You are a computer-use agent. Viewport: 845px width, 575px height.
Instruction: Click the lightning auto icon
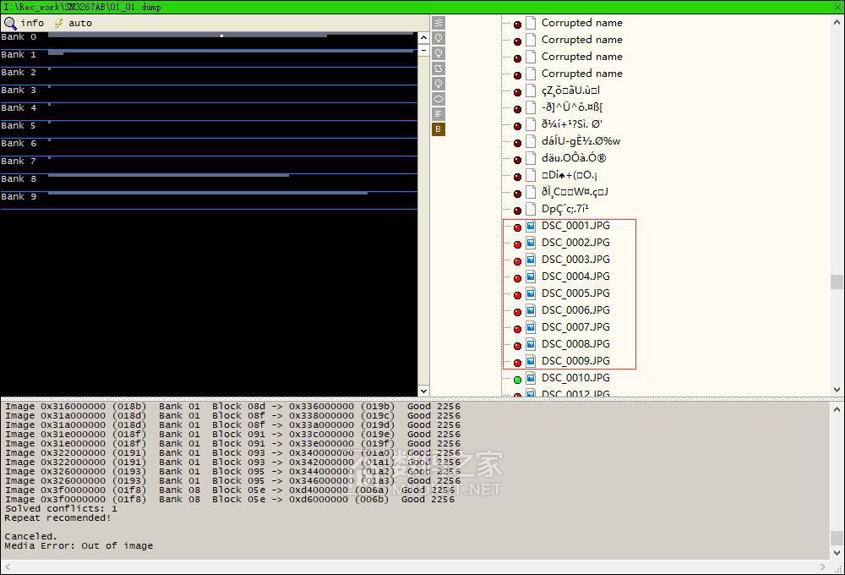(x=58, y=23)
